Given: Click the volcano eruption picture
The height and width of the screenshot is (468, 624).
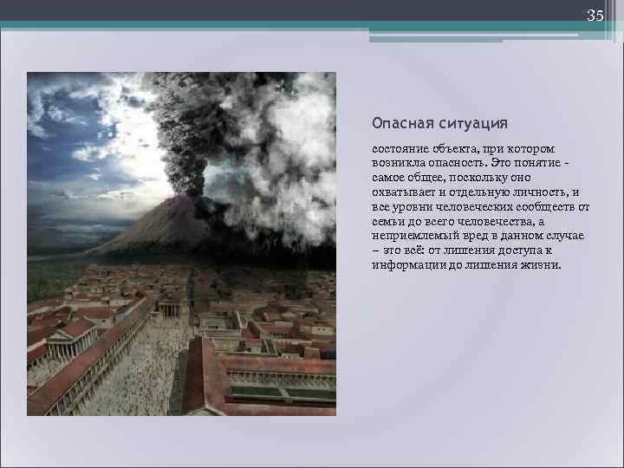Looking at the screenshot, I should click(181, 244).
